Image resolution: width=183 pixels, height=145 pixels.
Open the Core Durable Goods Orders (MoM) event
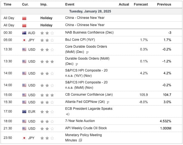pos(86,49)
